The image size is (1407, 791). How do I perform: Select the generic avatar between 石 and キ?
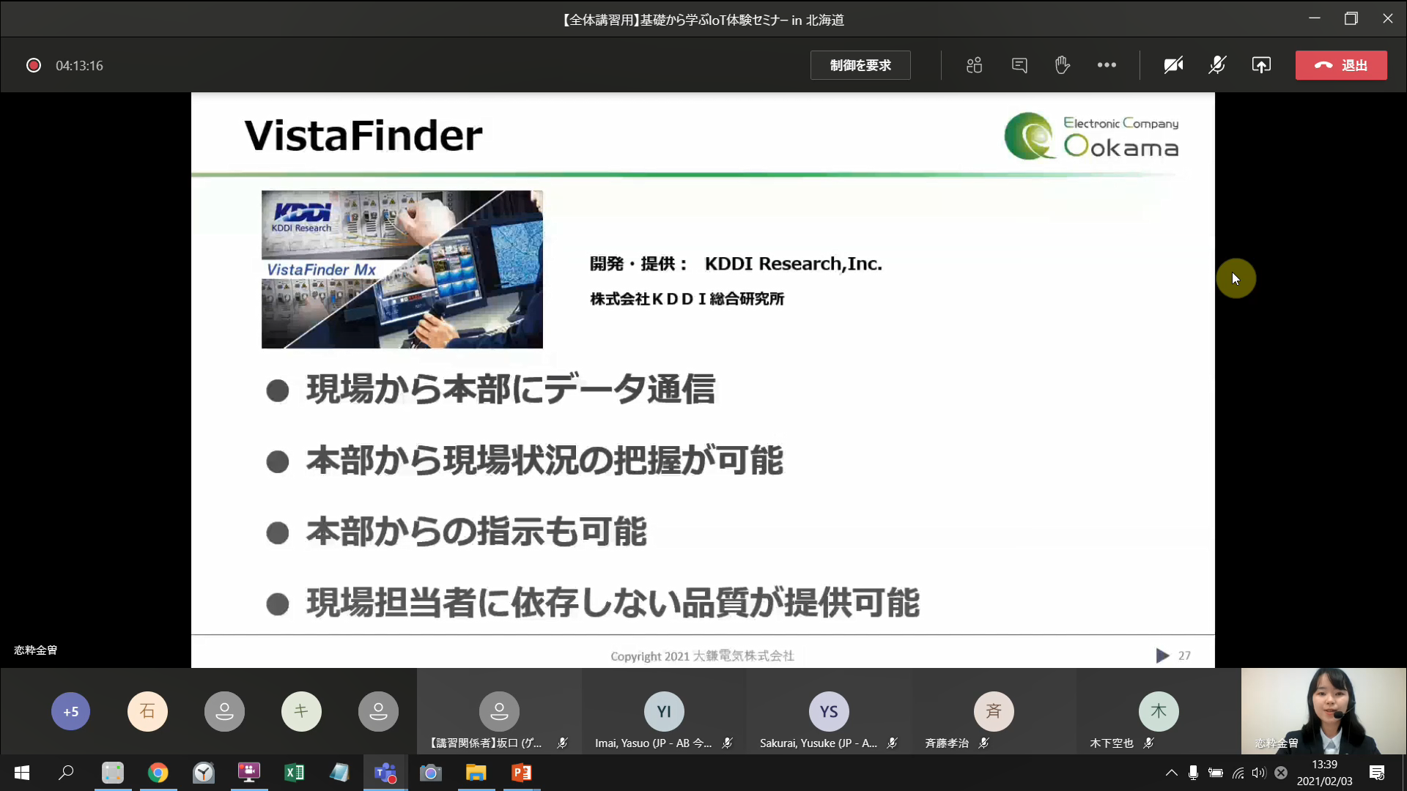tap(224, 711)
